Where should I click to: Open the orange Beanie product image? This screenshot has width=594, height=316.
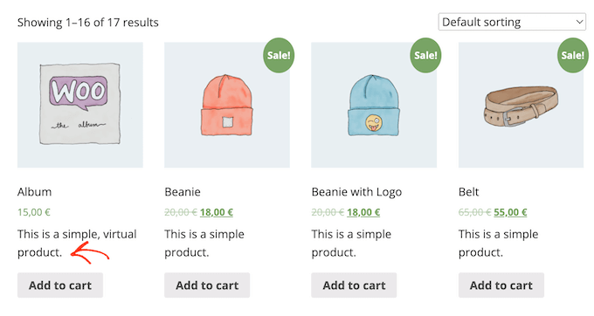click(x=227, y=105)
